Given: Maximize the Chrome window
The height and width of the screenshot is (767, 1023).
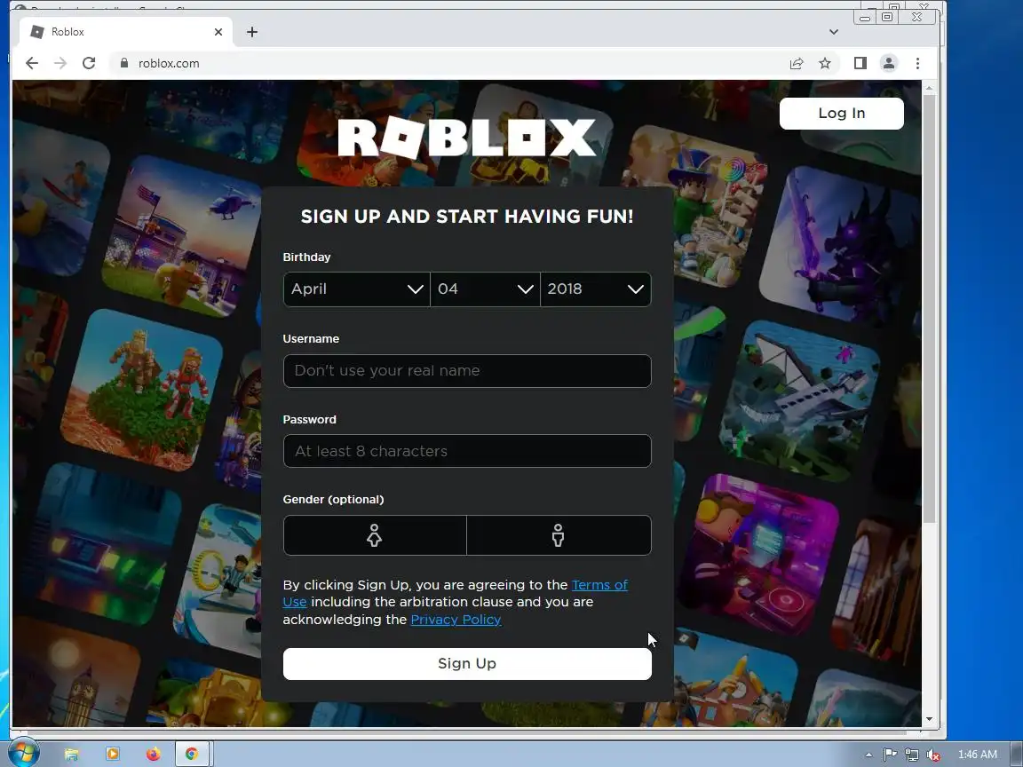Looking at the screenshot, I should tap(887, 18).
